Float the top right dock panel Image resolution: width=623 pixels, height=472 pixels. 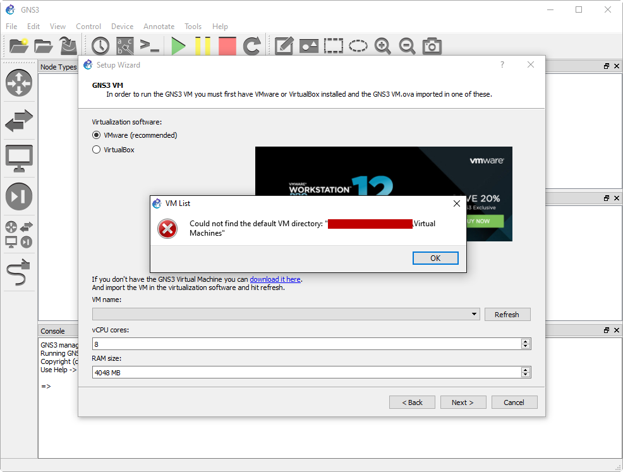pos(607,66)
